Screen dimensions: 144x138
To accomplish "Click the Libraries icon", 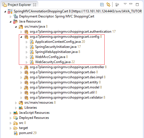I will click(21, 108).
